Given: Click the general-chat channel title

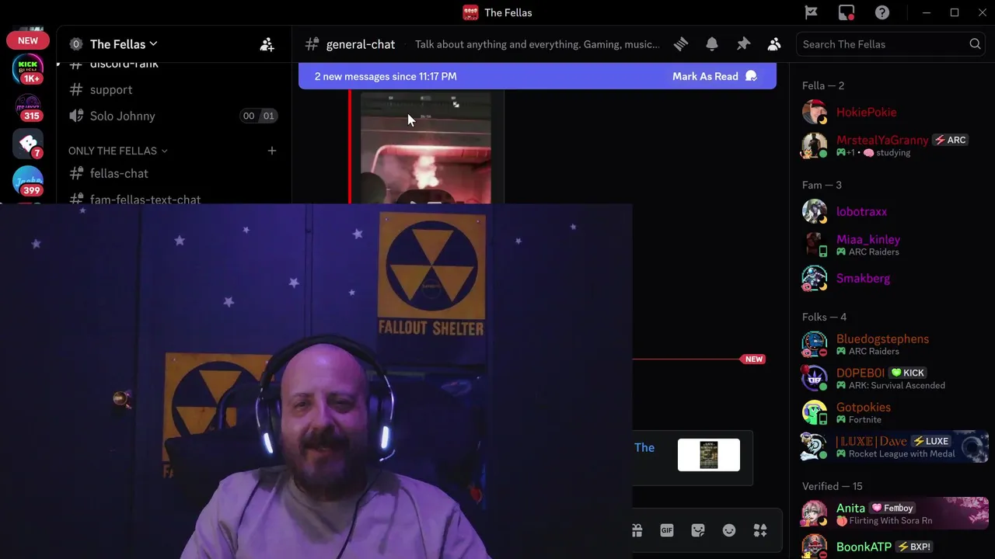Looking at the screenshot, I should (361, 44).
